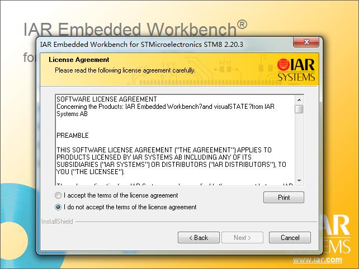359x269 pixels.
Task: Click the 'Systems AB' line in license text
Action: point(72,114)
